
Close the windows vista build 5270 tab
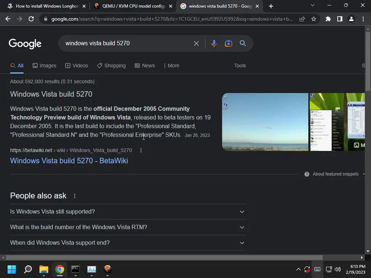point(257,7)
